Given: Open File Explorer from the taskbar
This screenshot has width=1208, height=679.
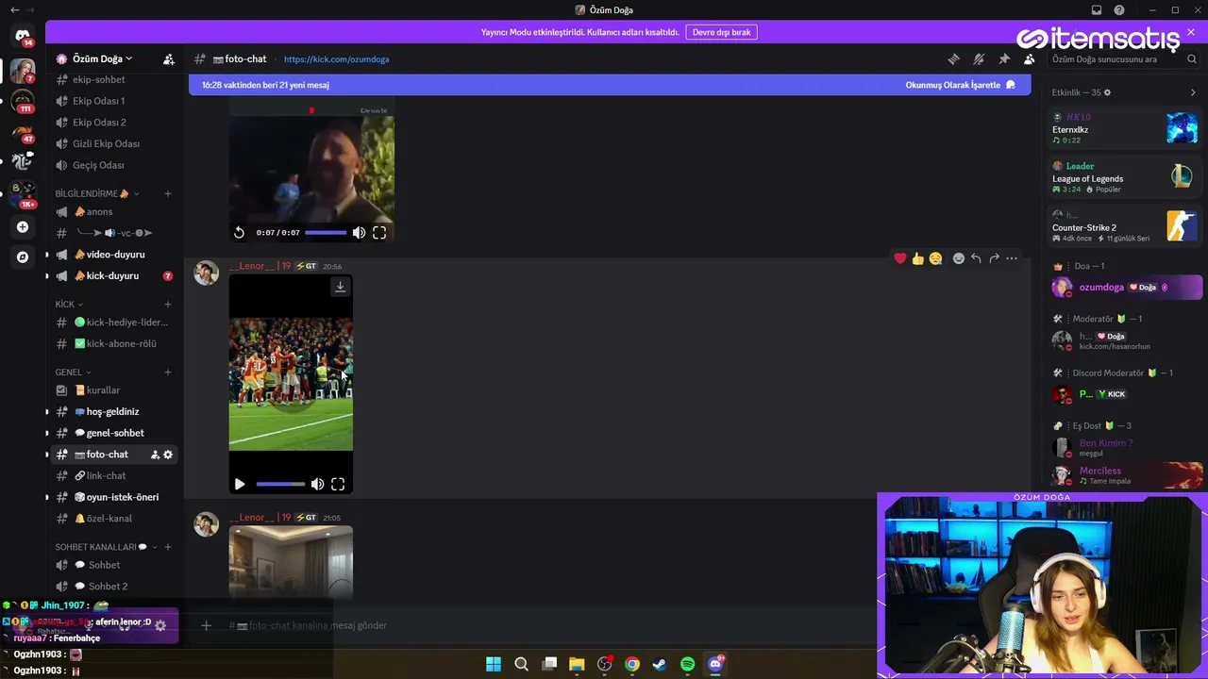Looking at the screenshot, I should (x=577, y=664).
